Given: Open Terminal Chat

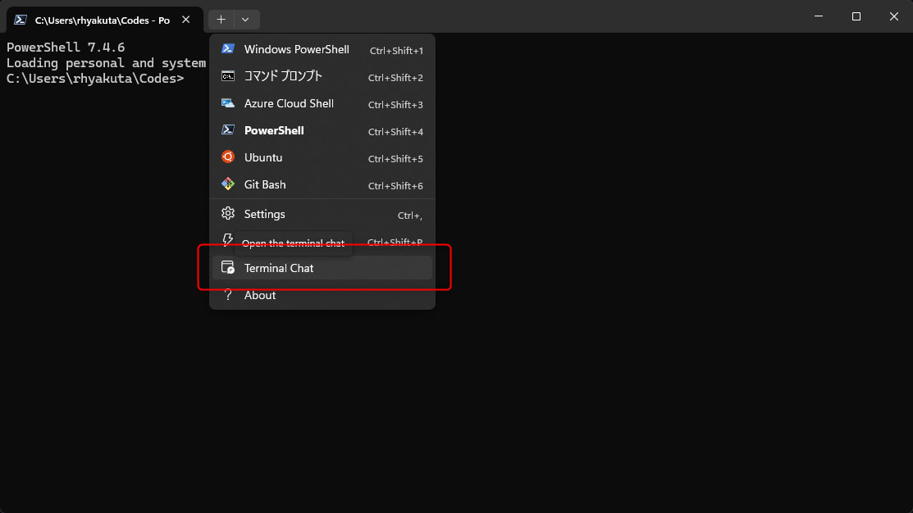Looking at the screenshot, I should pos(322,268).
